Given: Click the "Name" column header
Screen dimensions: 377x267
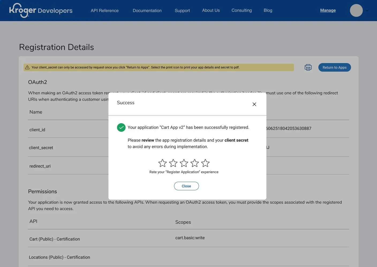Looking at the screenshot, I should click(36, 112).
